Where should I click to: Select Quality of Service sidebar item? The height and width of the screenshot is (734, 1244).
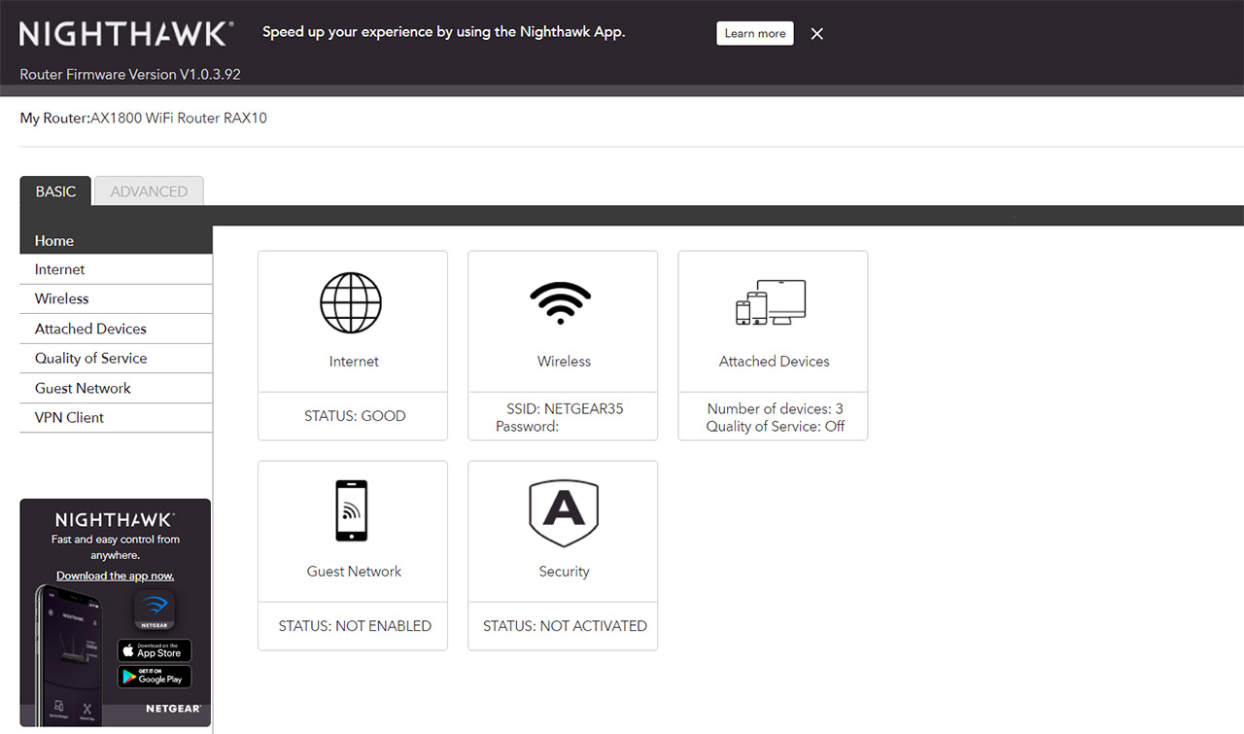tap(116, 358)
